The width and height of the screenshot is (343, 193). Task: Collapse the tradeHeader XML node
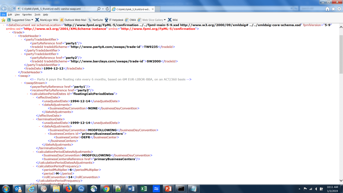pos(15,36)
